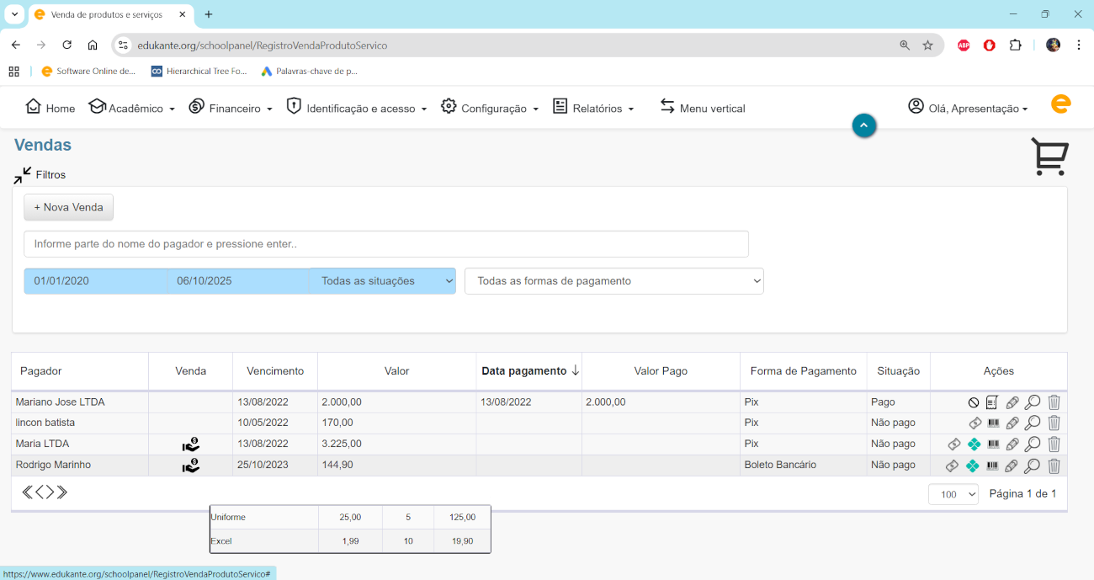Generate Pix payment for Rodrigo Marinho

click(973, 466)
